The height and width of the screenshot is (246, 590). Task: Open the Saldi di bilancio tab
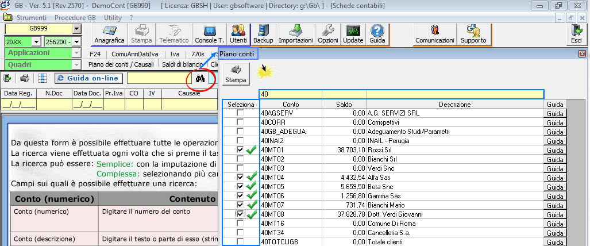(183, 64)
